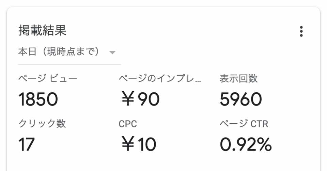Click the 1850 page views value
The image size is (327, 171).
[38, 99]
